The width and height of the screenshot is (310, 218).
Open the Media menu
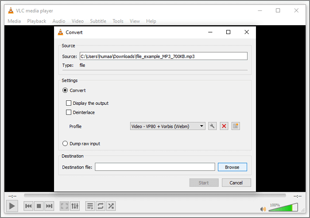[x=14, y=21]
